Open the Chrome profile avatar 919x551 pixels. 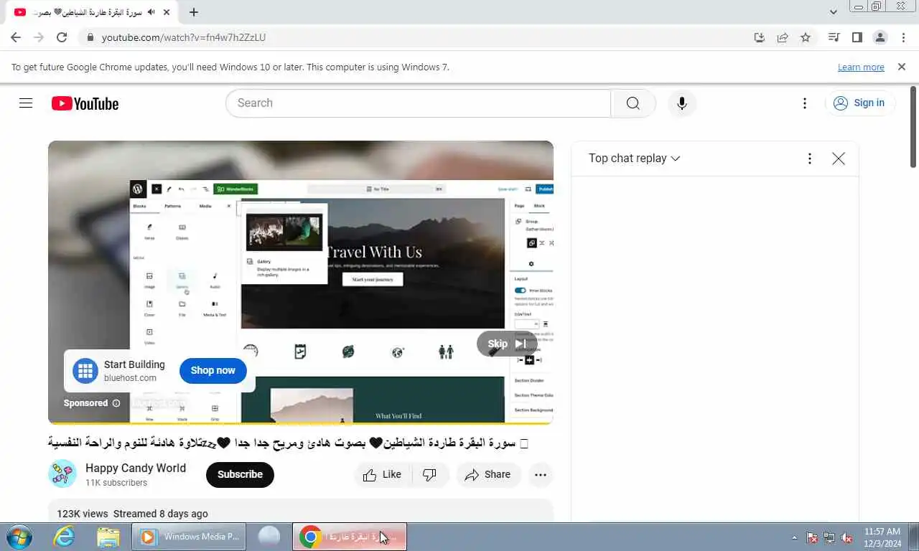880,37
